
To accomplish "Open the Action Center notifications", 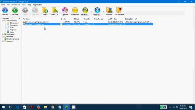I will (x=191, y=107).
